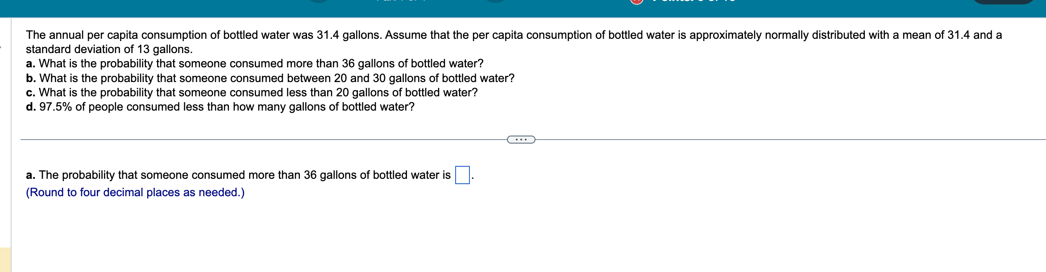The width and height of the screenshot is (1046, 272).
Task: Click the bold 'a.' label in answer prompt
Action: point(30,175)
